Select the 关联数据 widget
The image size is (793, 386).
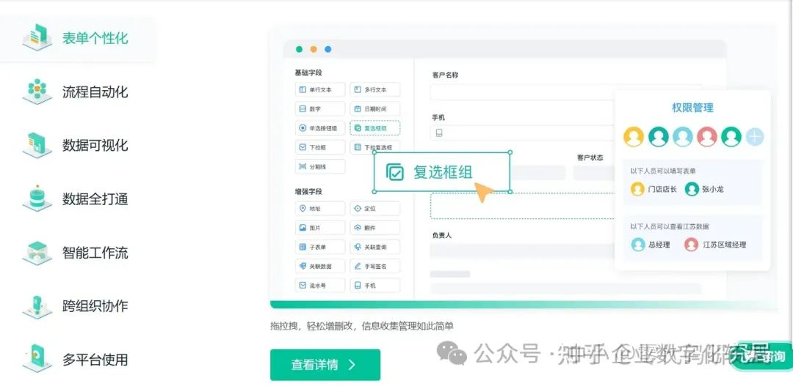coord(320,266)
